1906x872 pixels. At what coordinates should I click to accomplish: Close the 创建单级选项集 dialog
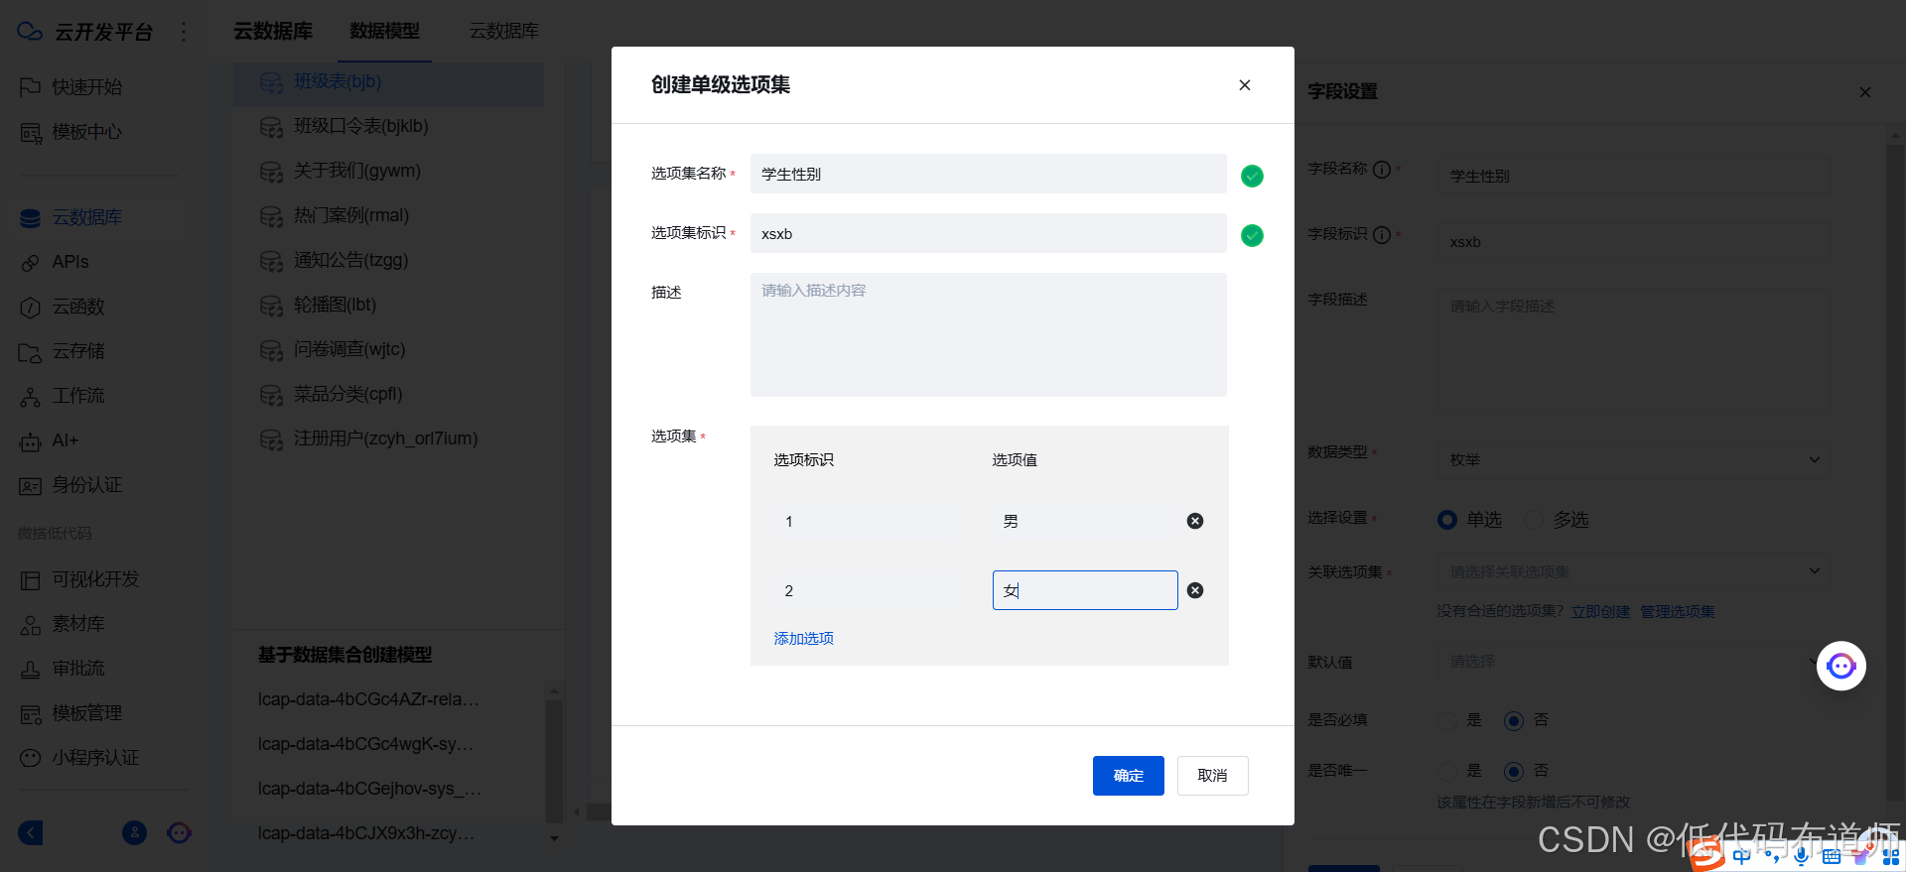(1245, 85)
